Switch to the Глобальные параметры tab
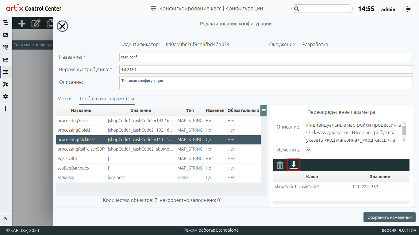The height and width of the screenshot is (235, 419). tap(107, 99)
